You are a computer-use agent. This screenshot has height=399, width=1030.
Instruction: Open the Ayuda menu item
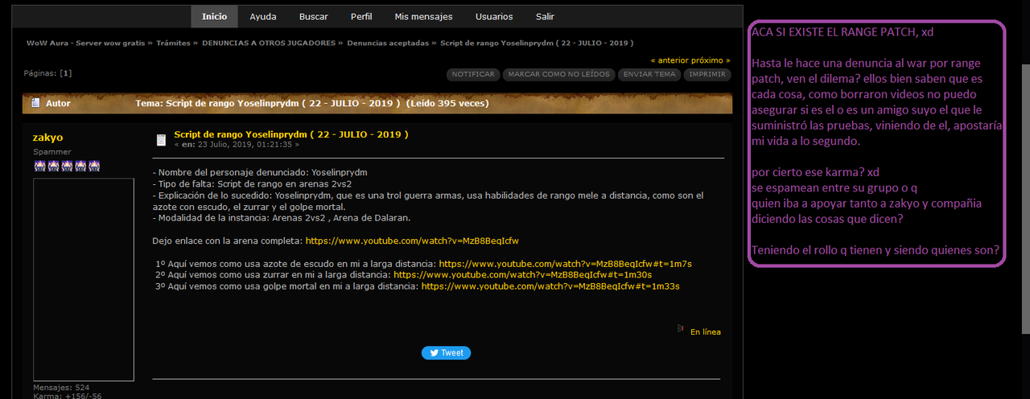point(263,16)
